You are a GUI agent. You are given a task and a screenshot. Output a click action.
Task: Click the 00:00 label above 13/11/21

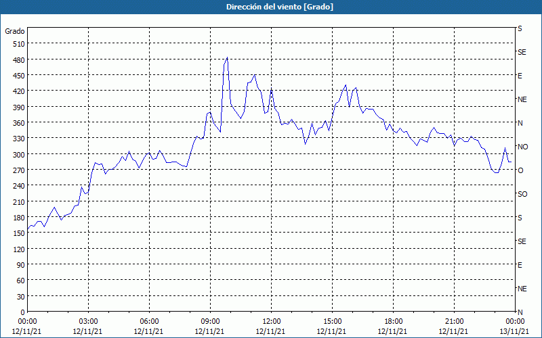tap(515, 322)
